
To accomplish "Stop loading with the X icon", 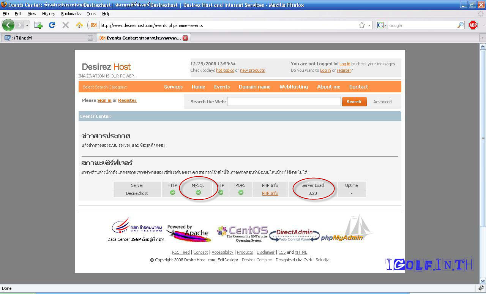I will [x=66, y=25].
